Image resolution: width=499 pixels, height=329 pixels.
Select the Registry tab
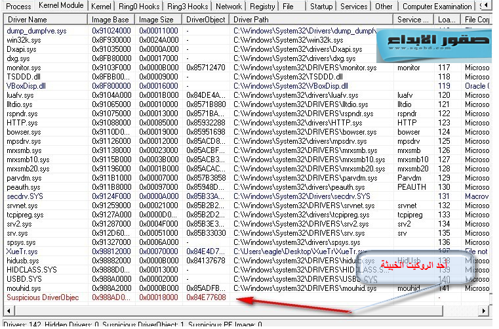(262, 6)
